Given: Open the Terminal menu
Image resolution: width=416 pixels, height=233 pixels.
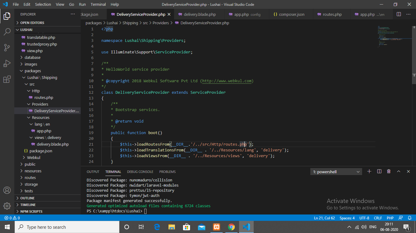Looking at the screenshot, I should point(98,4).
